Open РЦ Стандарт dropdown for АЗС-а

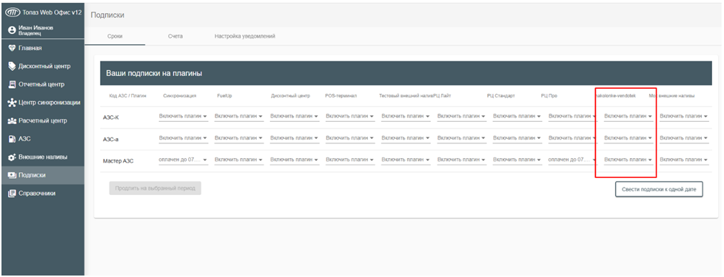point(517,138)
